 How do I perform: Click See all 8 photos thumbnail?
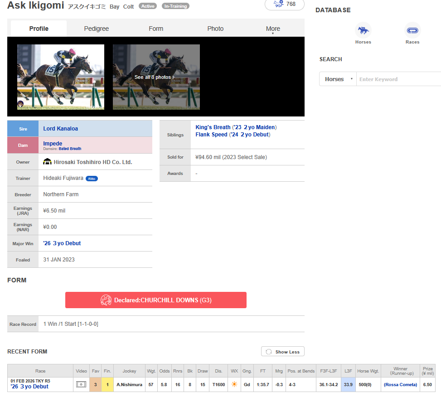(156, 77)
